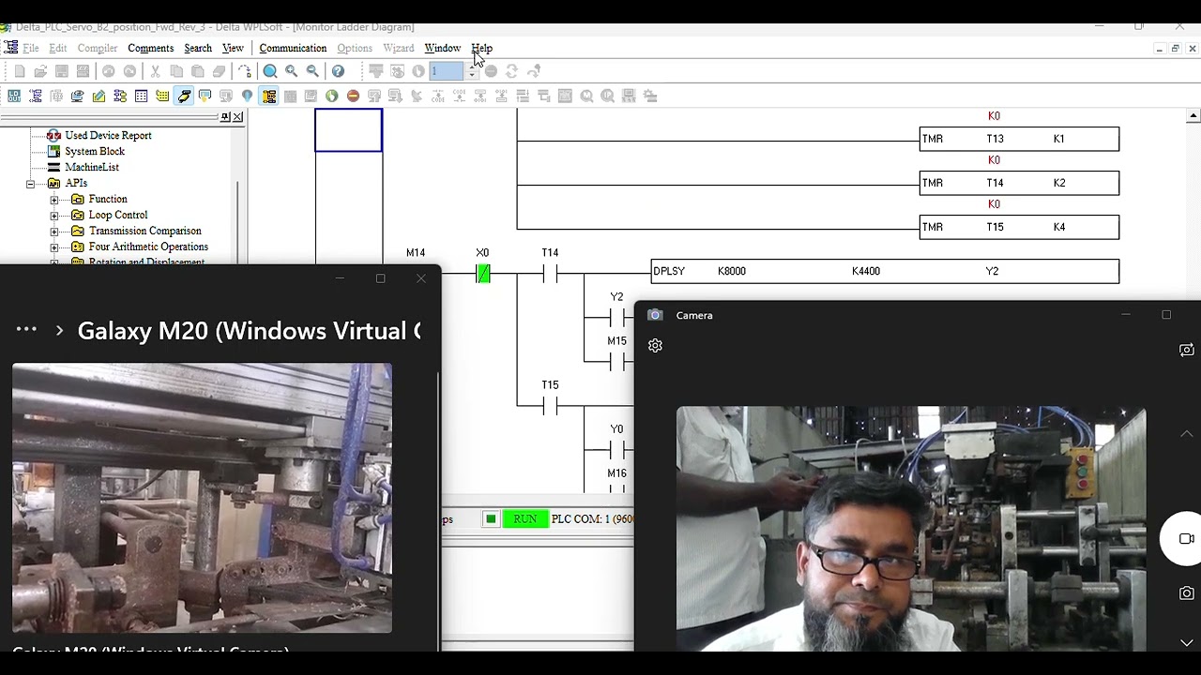
Task: Expand the Four Arithmetic Operations node
Action: coord(53,247)
